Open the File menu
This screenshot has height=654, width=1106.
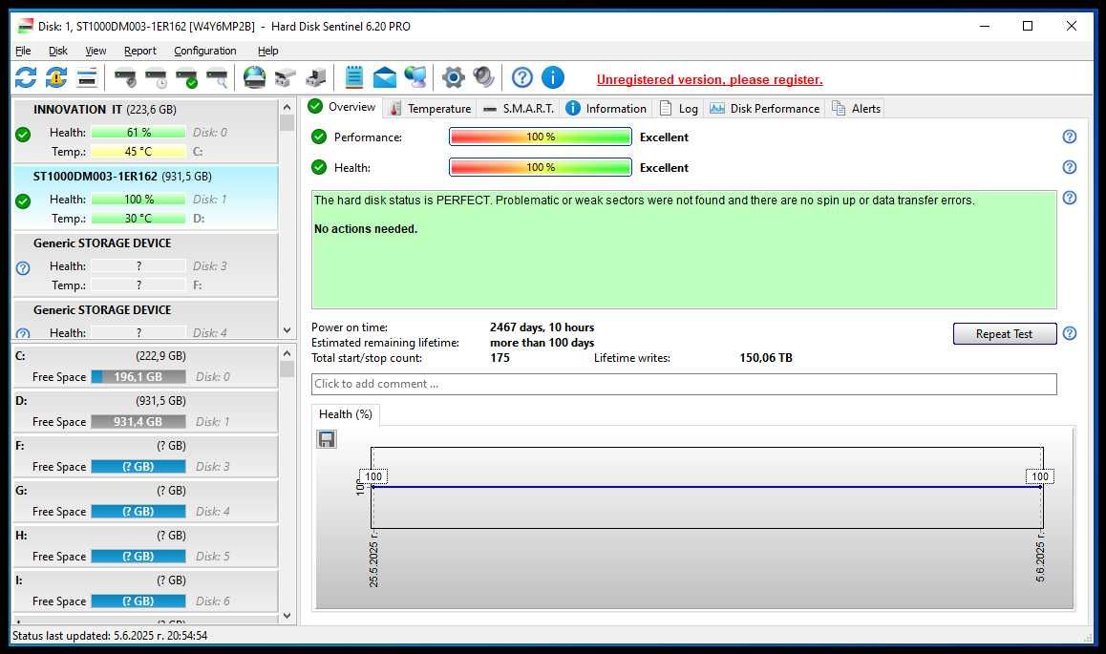(23, 51)
